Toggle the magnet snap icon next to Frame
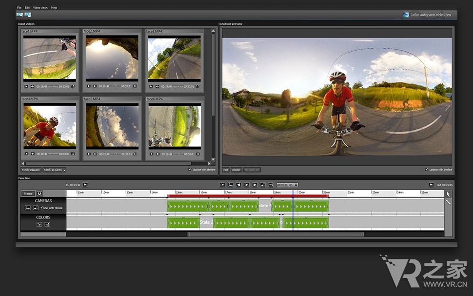Screen dimensions: 473x296 click(x=39, y=194)
